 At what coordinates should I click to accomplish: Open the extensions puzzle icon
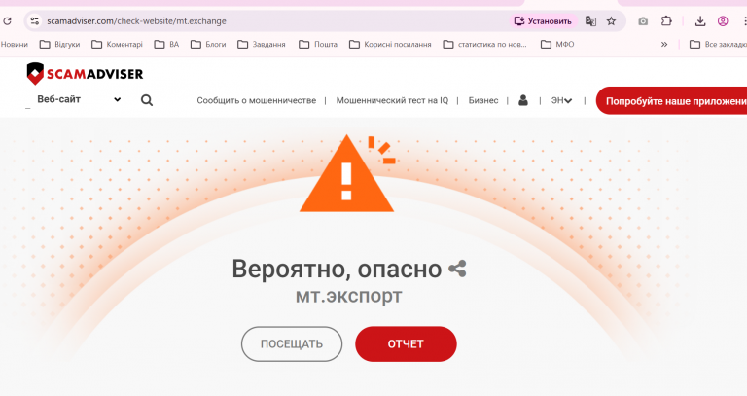point(666,21)
